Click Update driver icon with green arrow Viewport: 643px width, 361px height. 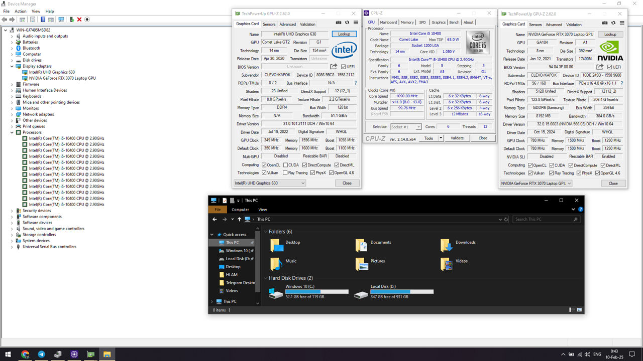(72, 20)
